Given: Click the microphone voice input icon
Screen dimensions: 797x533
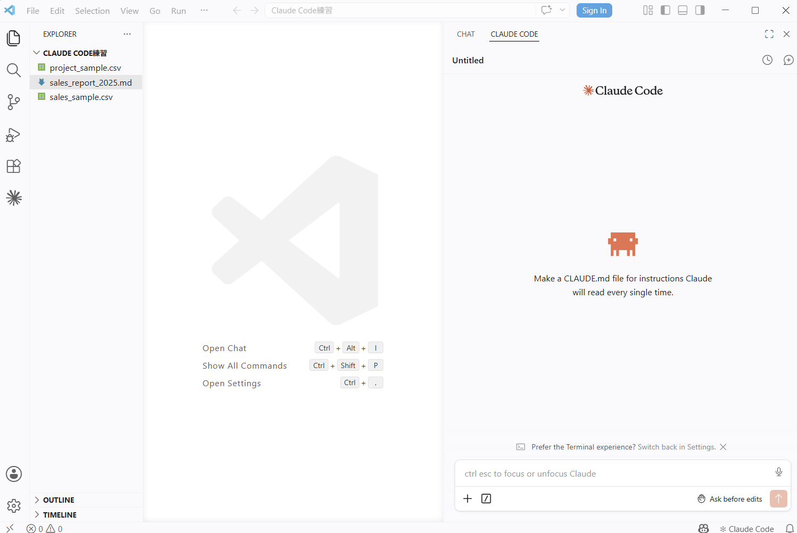Looking at the screenshot, I should 779,472.
